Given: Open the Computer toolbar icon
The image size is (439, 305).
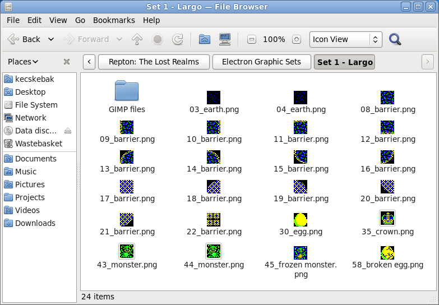Looking at the screenshot, I should pyautogui.click(x=225, y=39).
